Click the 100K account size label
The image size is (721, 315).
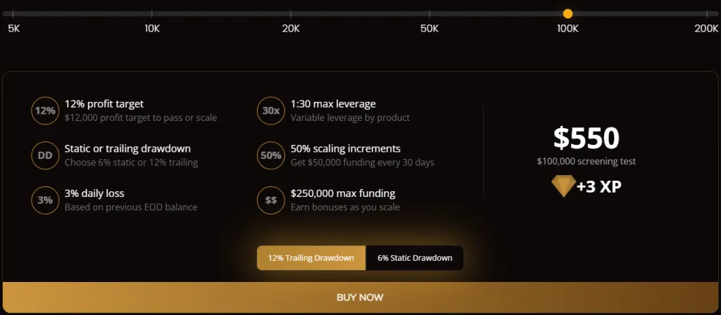[x=568, y=29]
